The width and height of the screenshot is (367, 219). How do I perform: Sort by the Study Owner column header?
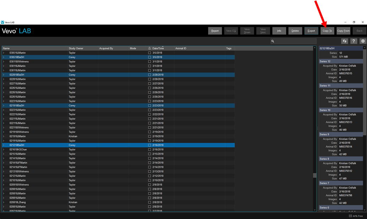(x=83, y=49)
